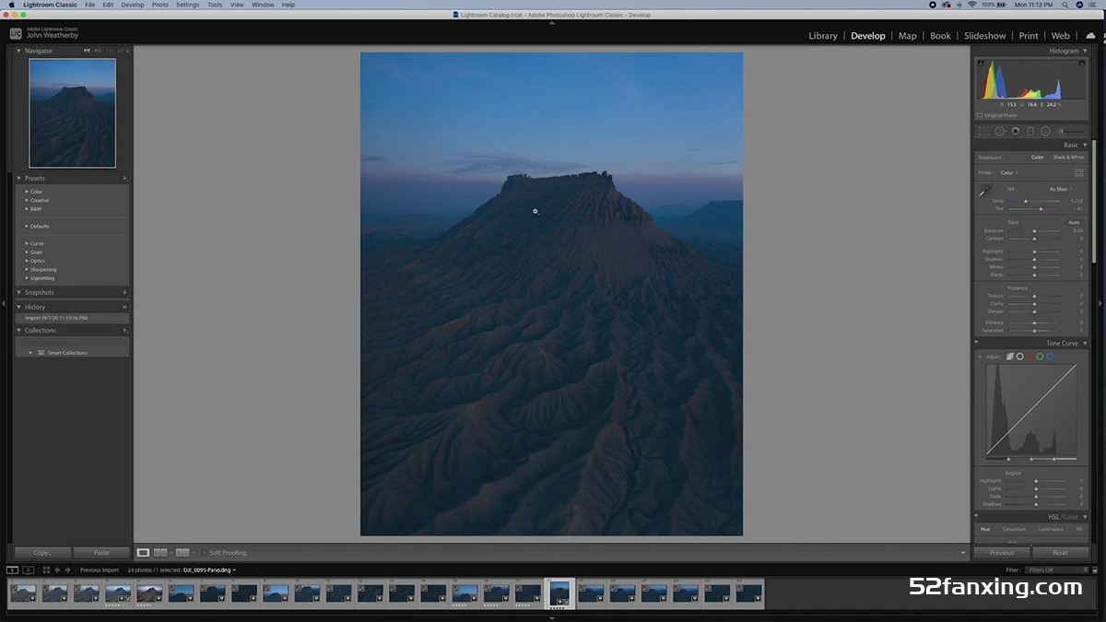Screen dimensions: 1106x622
Task: Open the Profile Color dropdown
Action: click(x=1009, y=172)
